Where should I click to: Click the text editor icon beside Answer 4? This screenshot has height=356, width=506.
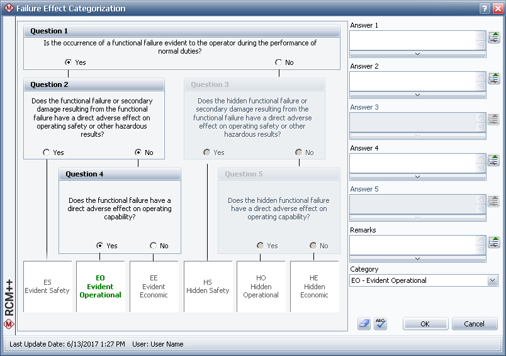[494, 161]
